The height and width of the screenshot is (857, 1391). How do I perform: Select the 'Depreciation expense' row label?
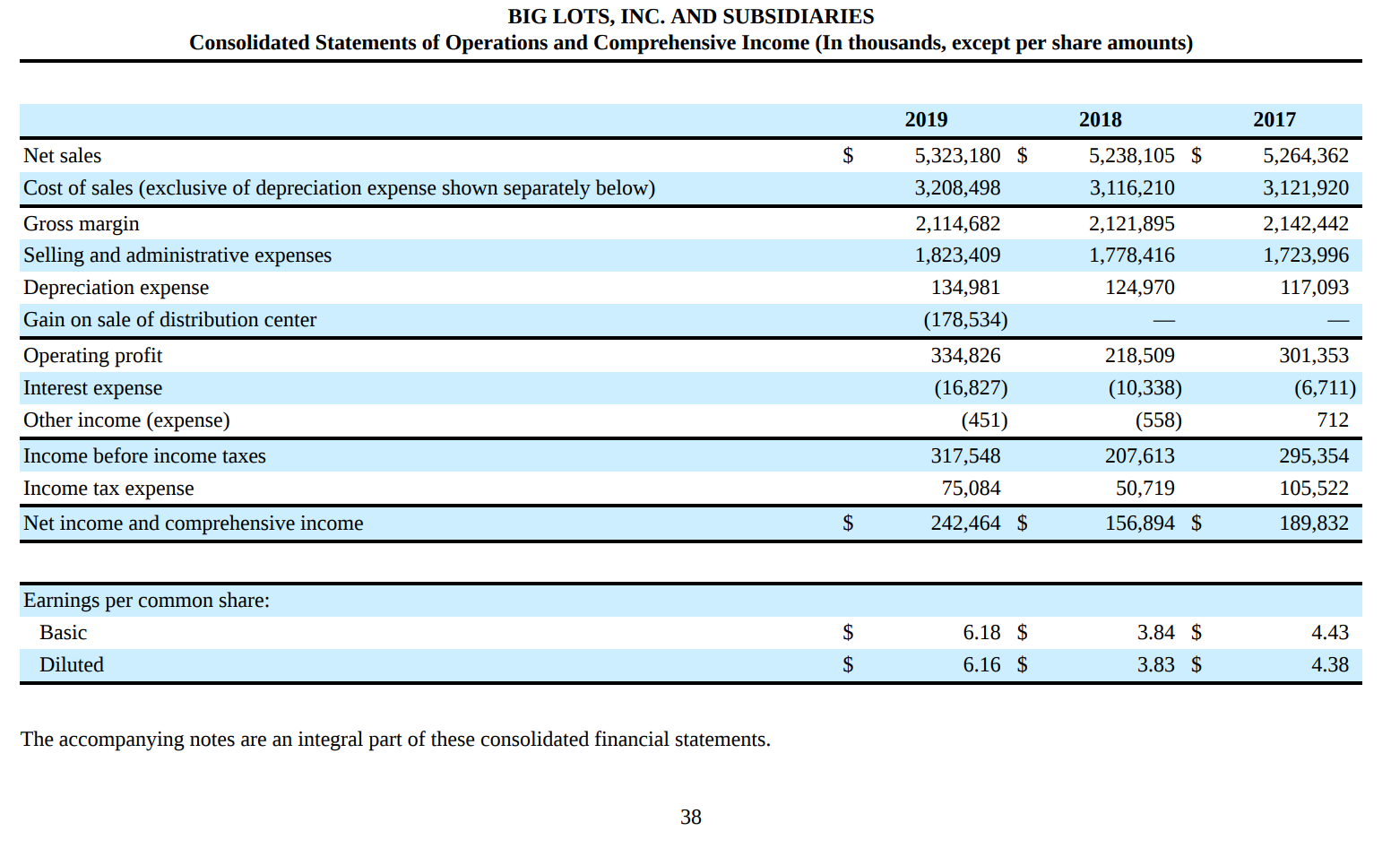116,287
